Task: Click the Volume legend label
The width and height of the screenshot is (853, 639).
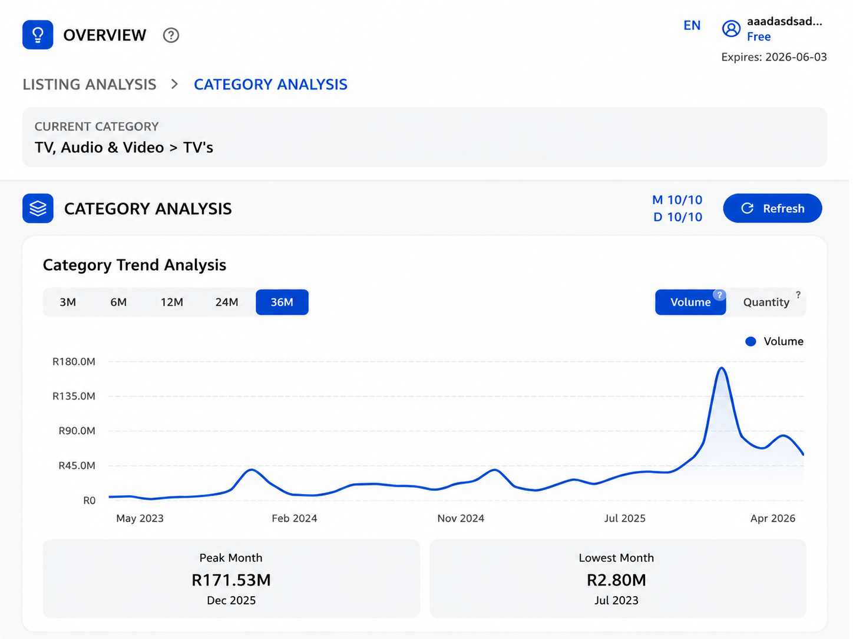Action: click(x=783, y=341)
